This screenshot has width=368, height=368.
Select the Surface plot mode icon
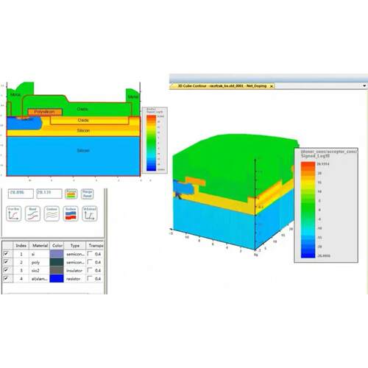click(x=71, y=213)
